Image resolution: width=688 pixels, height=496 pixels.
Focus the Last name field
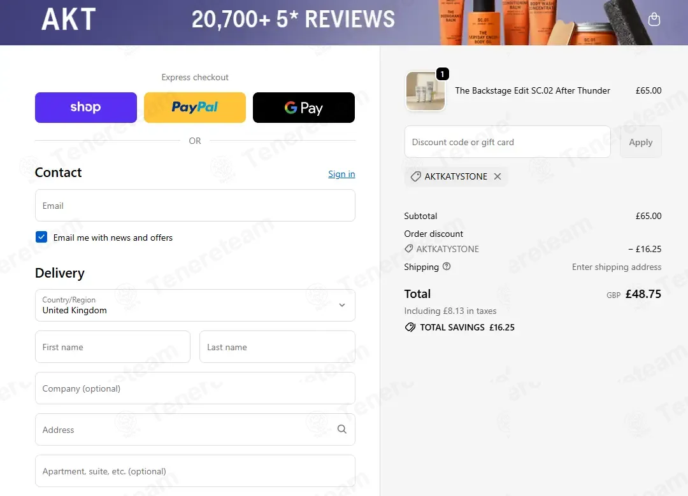pyautogui.click(x=277, y=347)
